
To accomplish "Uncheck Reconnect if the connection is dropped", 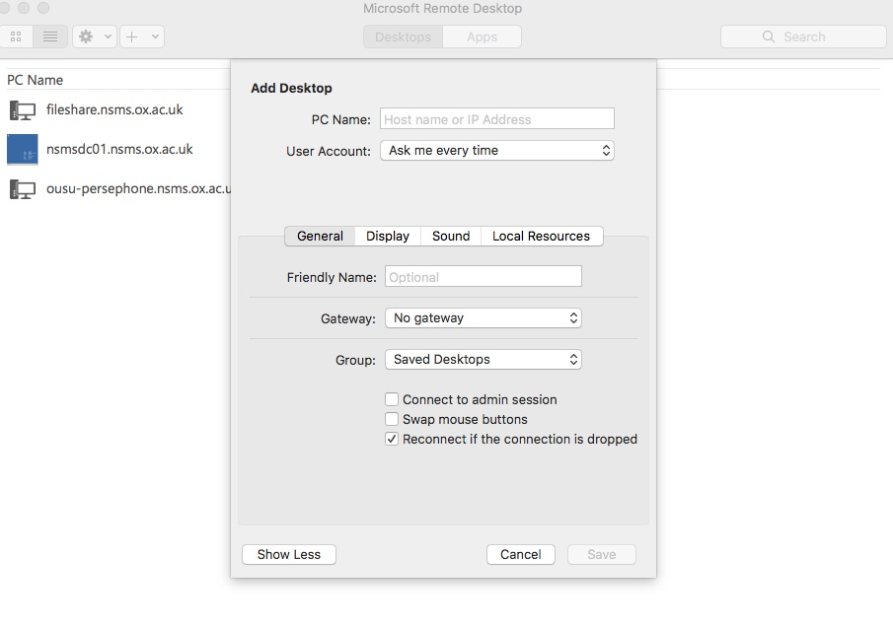I will coord(392,439).
